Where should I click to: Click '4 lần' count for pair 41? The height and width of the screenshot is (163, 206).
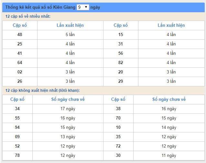[70, 53]
